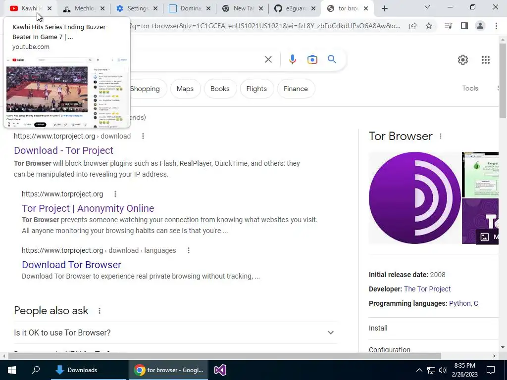This screenshot has height=380, width=507.
Task: Open Chrome three-dot menu
Action: [496, 26]
